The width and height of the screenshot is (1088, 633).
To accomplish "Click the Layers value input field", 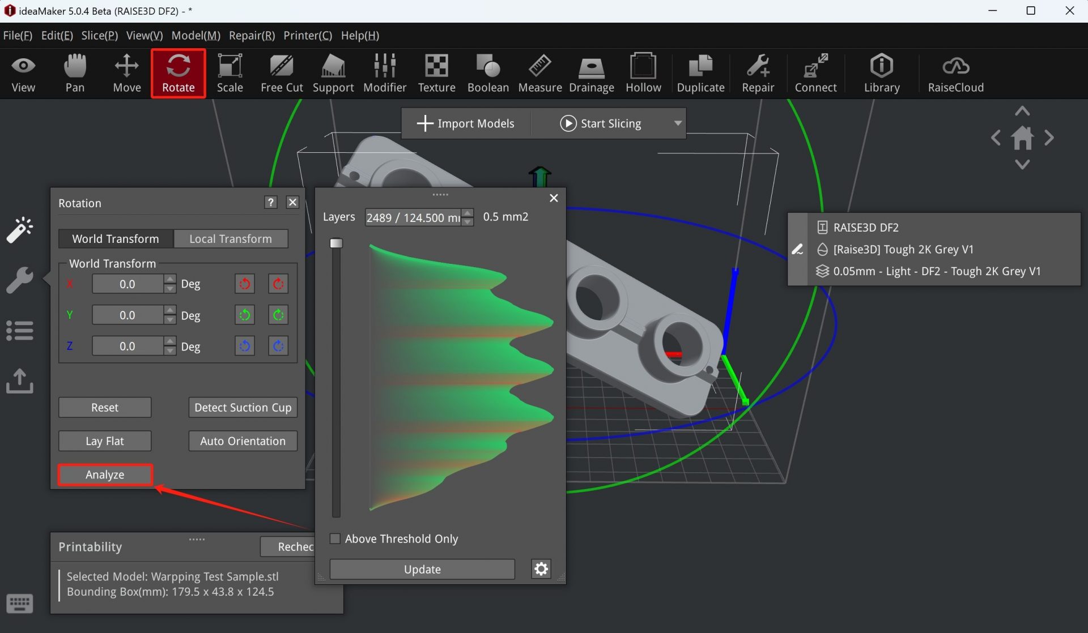I will [x=412, y=217].
